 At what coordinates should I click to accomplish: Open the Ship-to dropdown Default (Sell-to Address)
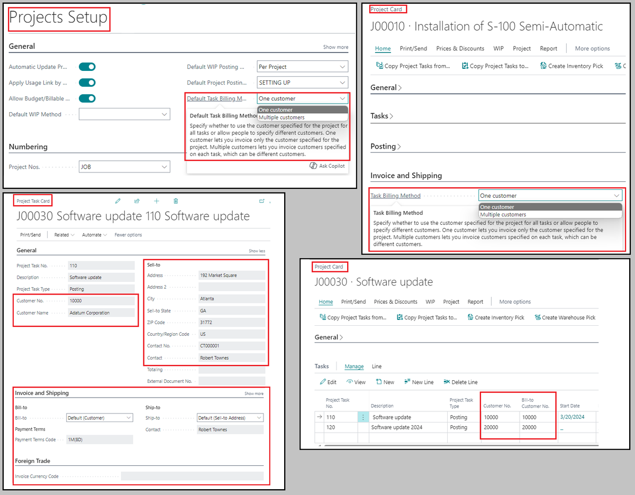pyautogui.click(x=230, y=418)
